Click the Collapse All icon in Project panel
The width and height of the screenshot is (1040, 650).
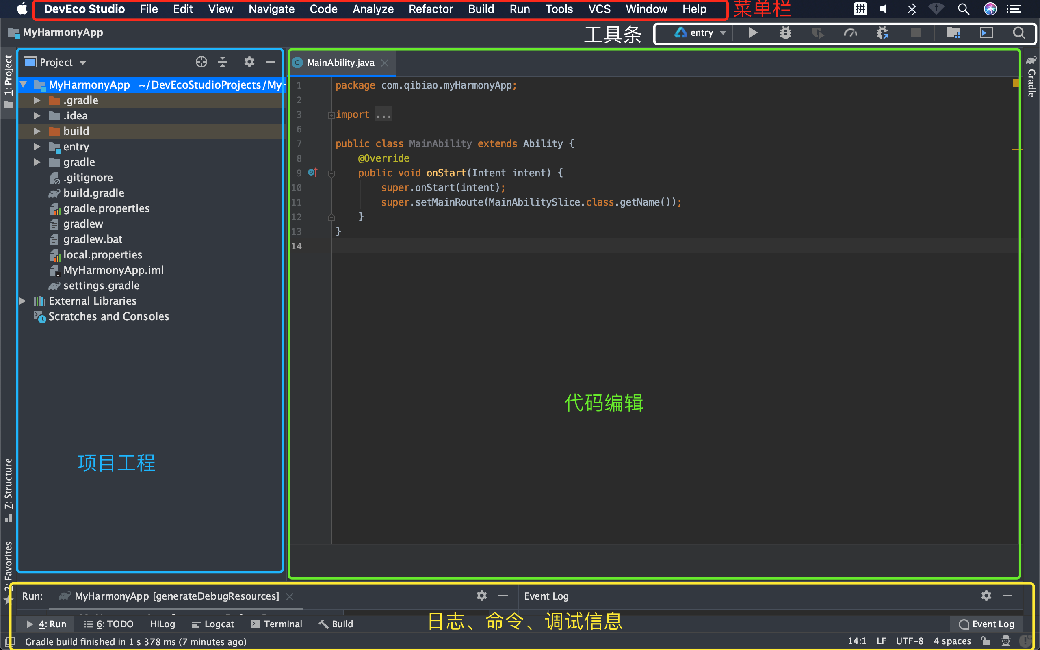223,62
